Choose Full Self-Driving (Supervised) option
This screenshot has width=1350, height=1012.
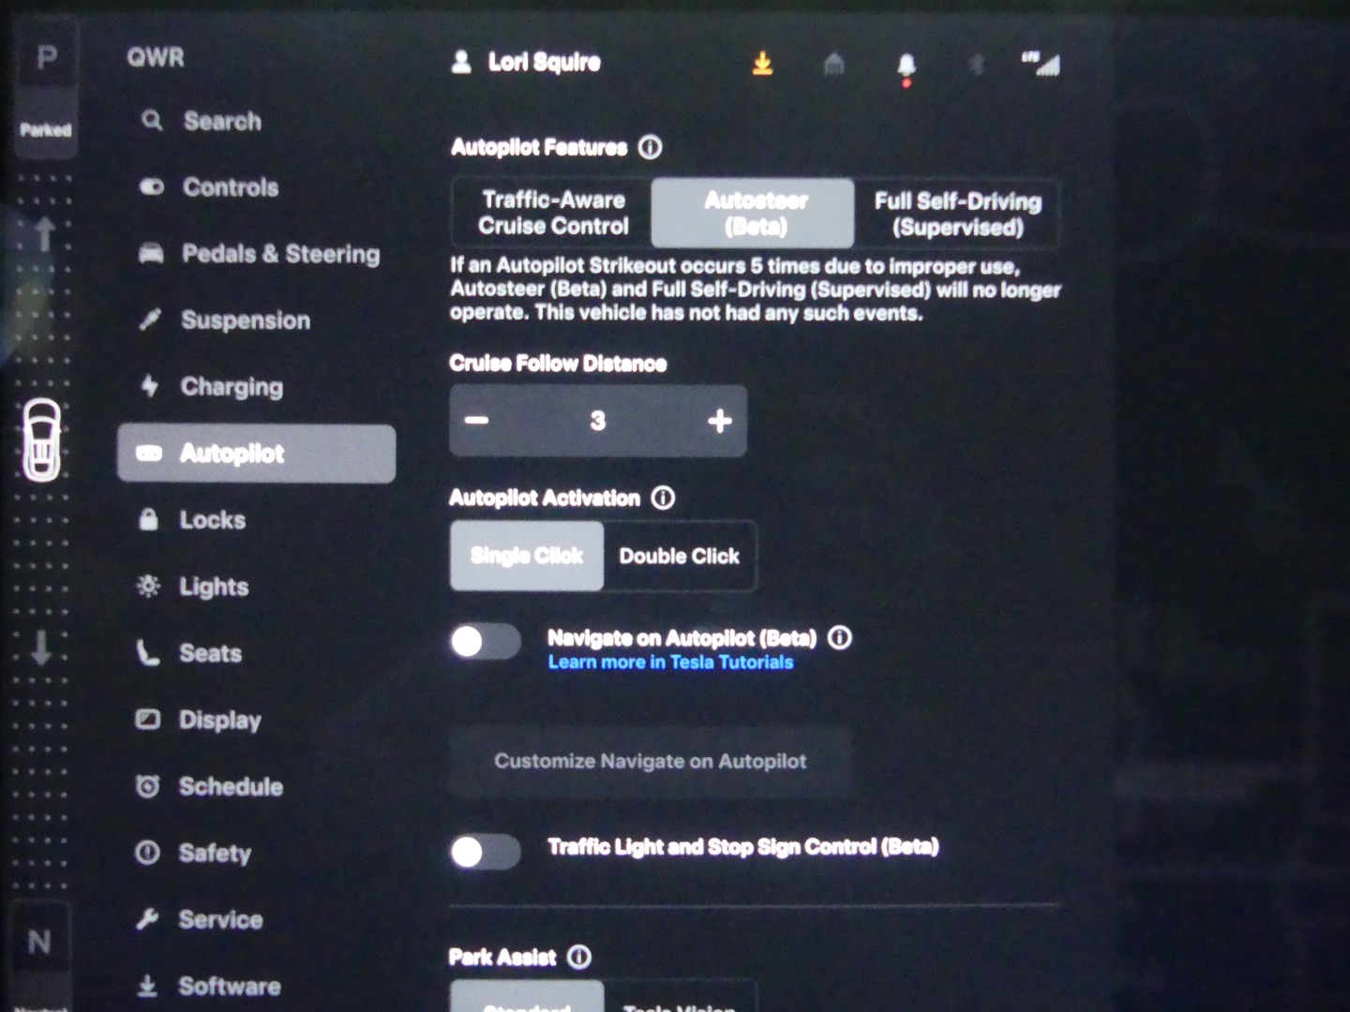957,214
